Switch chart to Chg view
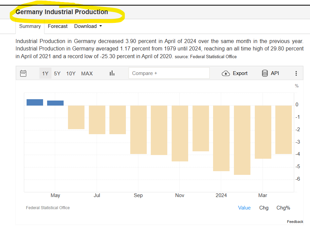This screenshot has width=310, height=229. pyautogui.click(x=264, y=208)
